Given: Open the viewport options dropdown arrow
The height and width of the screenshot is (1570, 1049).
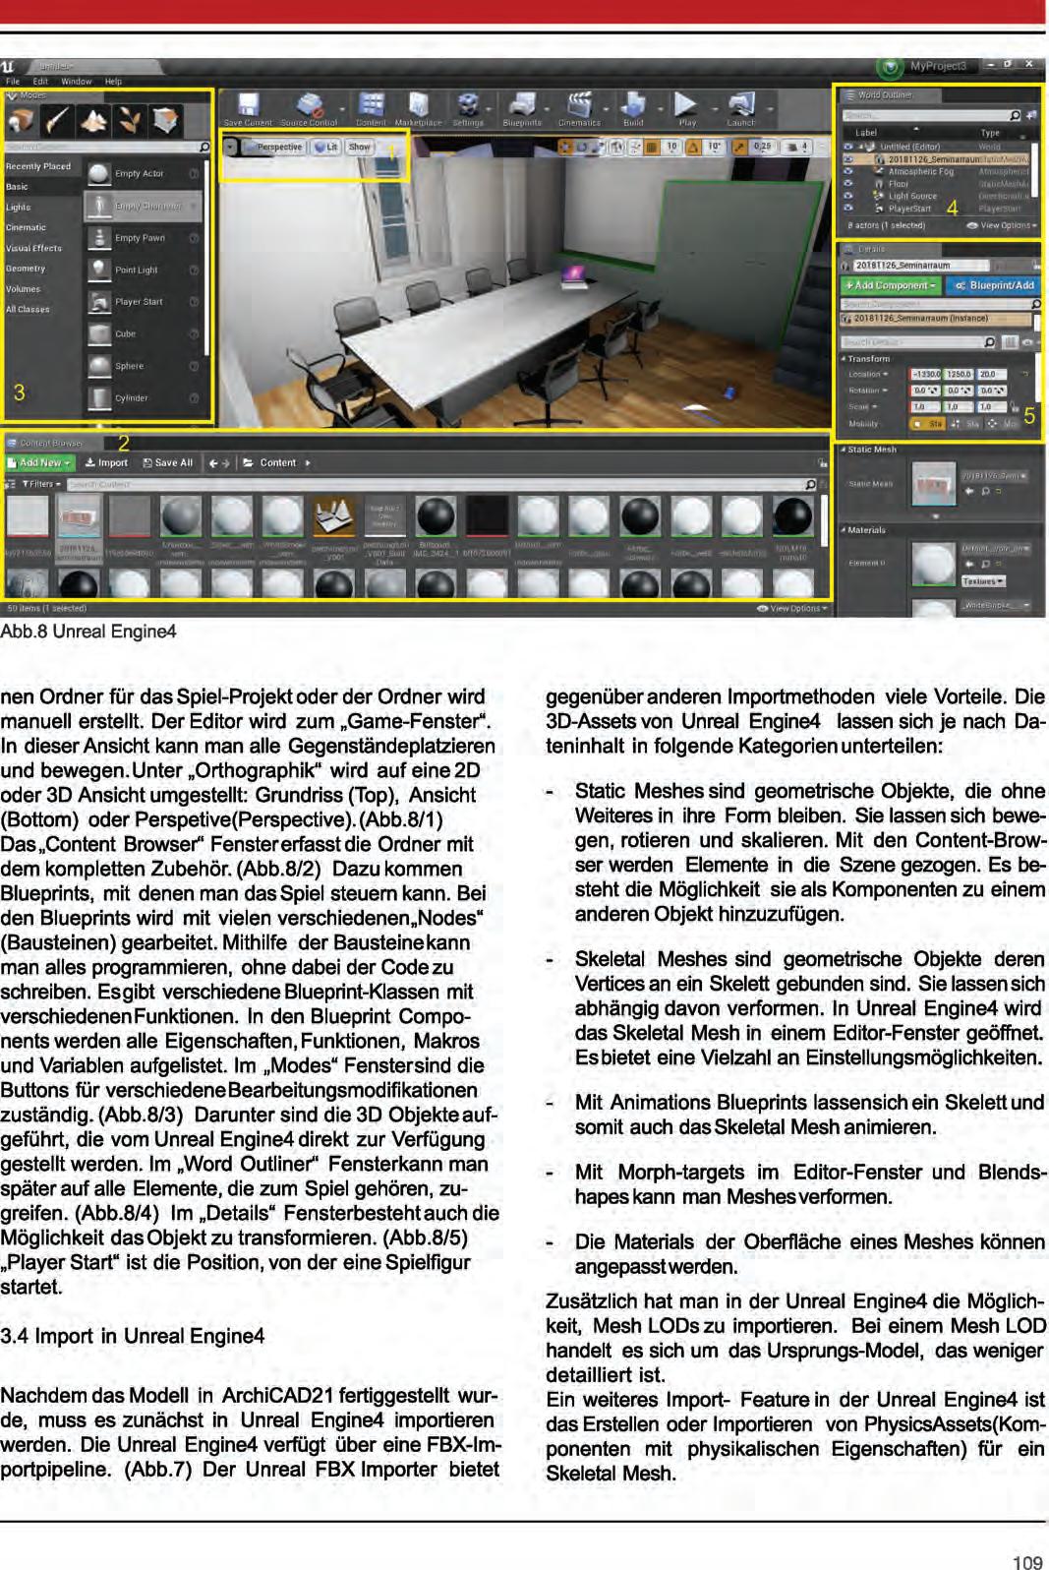Looking at the screenshot, I should coord(230,147).
